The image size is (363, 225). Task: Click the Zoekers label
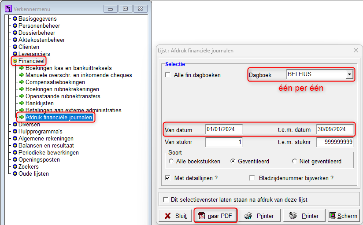pos(29,167)
